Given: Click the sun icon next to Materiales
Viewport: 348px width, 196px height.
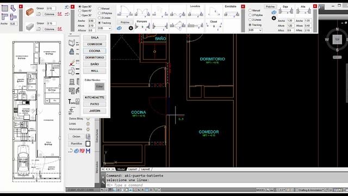Looking at the screenshot, I should coord(88,130).
